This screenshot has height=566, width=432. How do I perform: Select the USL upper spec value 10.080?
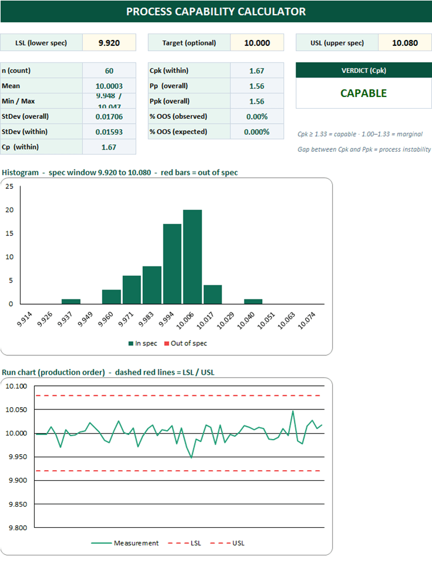pyautogui.click(x=404, y=42)
